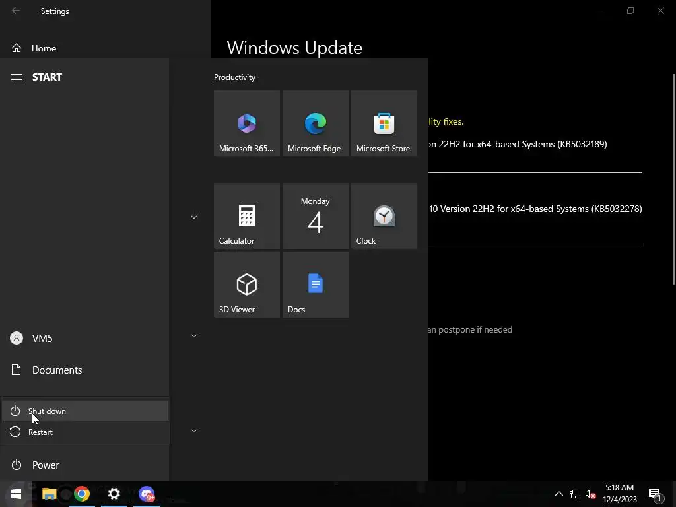Expand the chevron beside Calculator tile row
This screenshot has width=676, height=507.
[194, 217]
